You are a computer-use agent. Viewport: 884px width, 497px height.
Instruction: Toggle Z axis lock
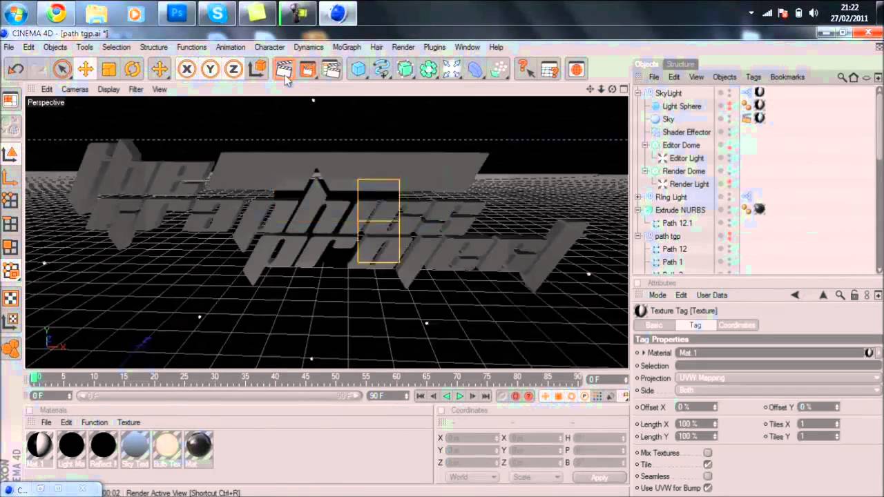[233, 69]
